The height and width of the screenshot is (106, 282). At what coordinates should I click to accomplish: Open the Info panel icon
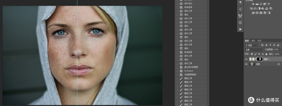click(240, 23)
